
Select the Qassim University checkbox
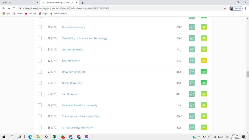coord(40,50)
